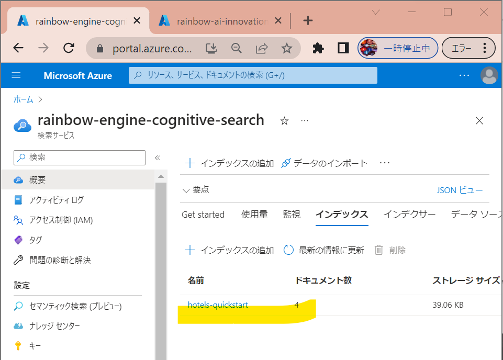Close the search service blade
Image resolution: width=503 pixels, height=360 pixels.
pos(479,120)
